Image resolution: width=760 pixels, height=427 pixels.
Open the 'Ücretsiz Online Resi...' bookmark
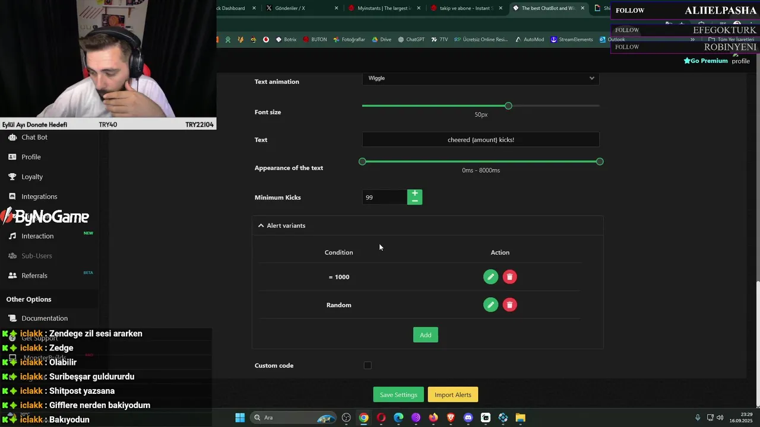point(481,40)
